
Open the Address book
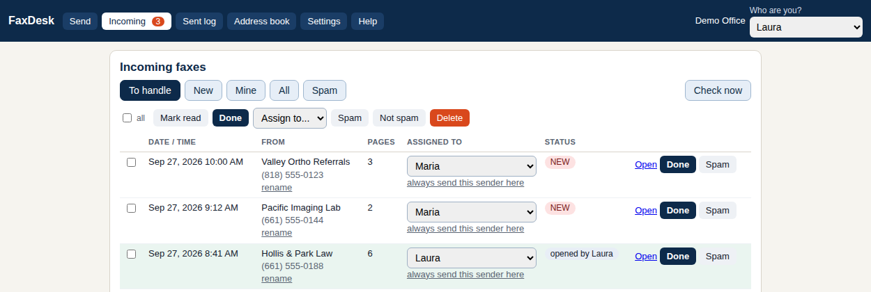(x=262, y=22)
